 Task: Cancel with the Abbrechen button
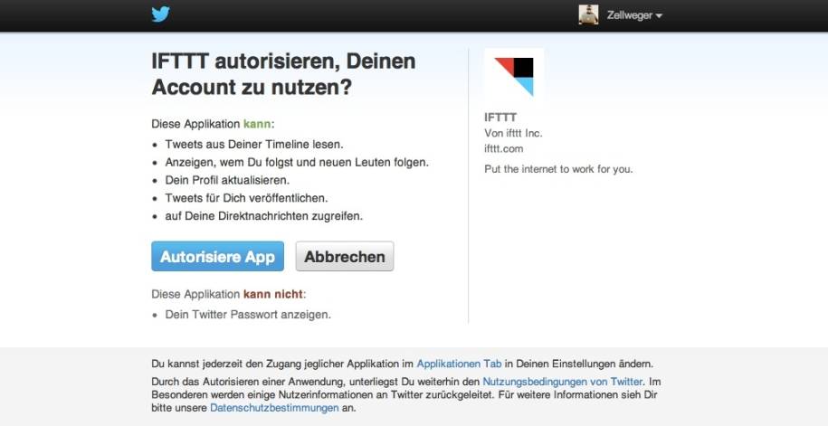(x=344, y=257)
